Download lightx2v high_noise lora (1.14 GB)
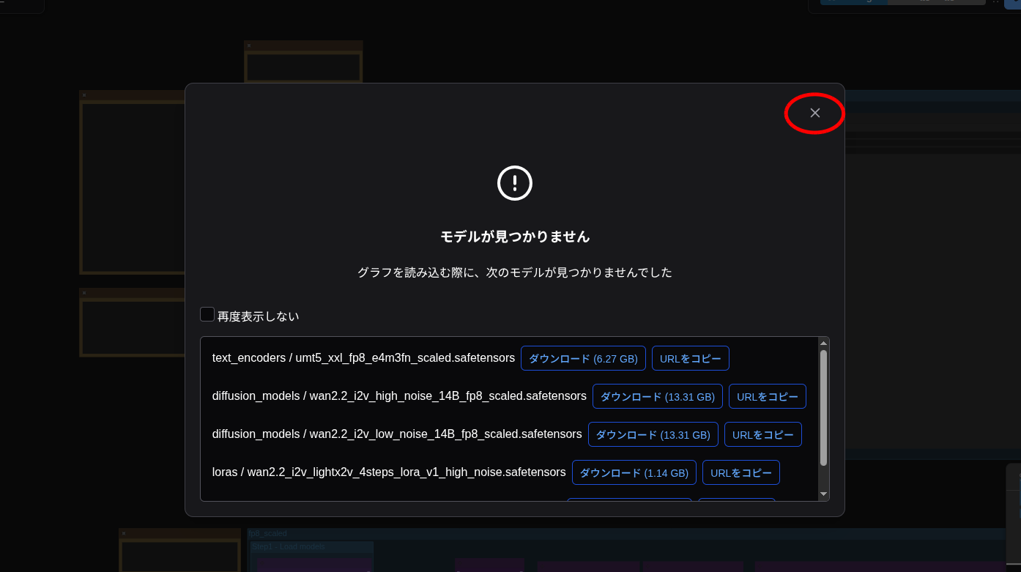The height and width of the screenshot is (572, 1021). pos(634,473)
